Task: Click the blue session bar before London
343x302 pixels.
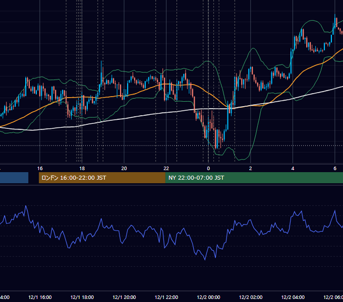Action: click(x=14, y=178)
